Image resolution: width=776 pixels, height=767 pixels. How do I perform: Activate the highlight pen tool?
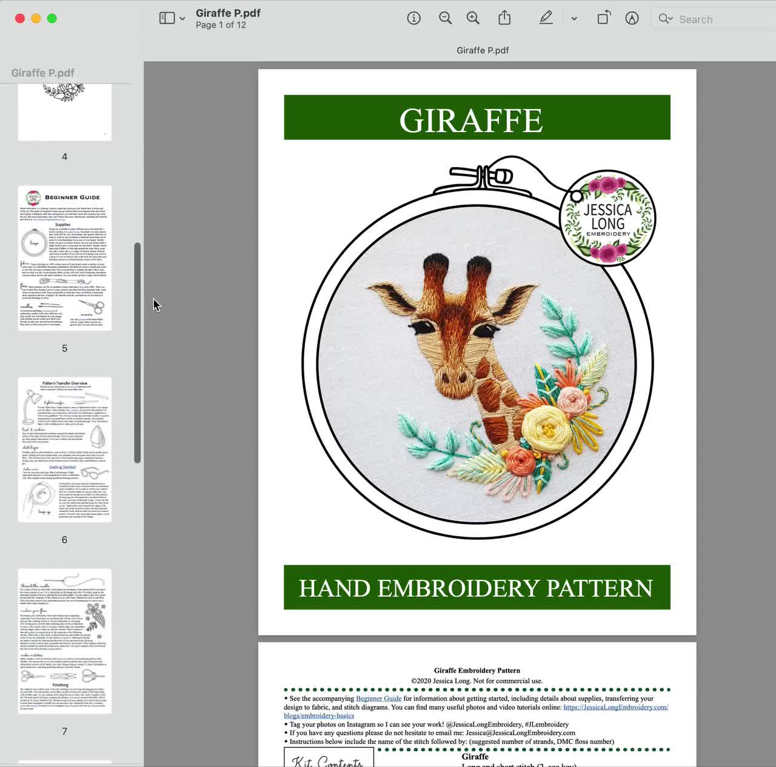[x=546, y=18]
